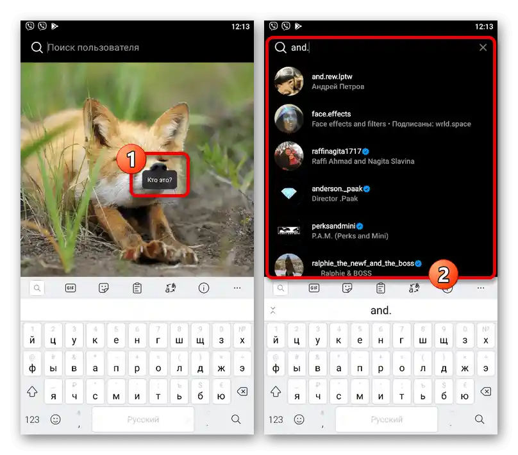Open avatar of raffinagita1717
Viewport: 518px width, 455px height.
[288, 156]
